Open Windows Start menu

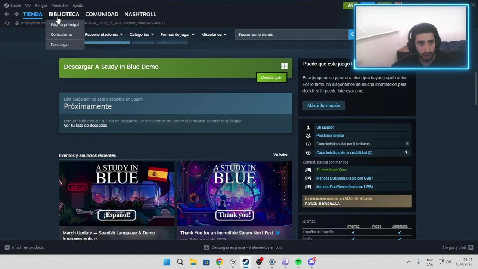click(x=167, y=262)
